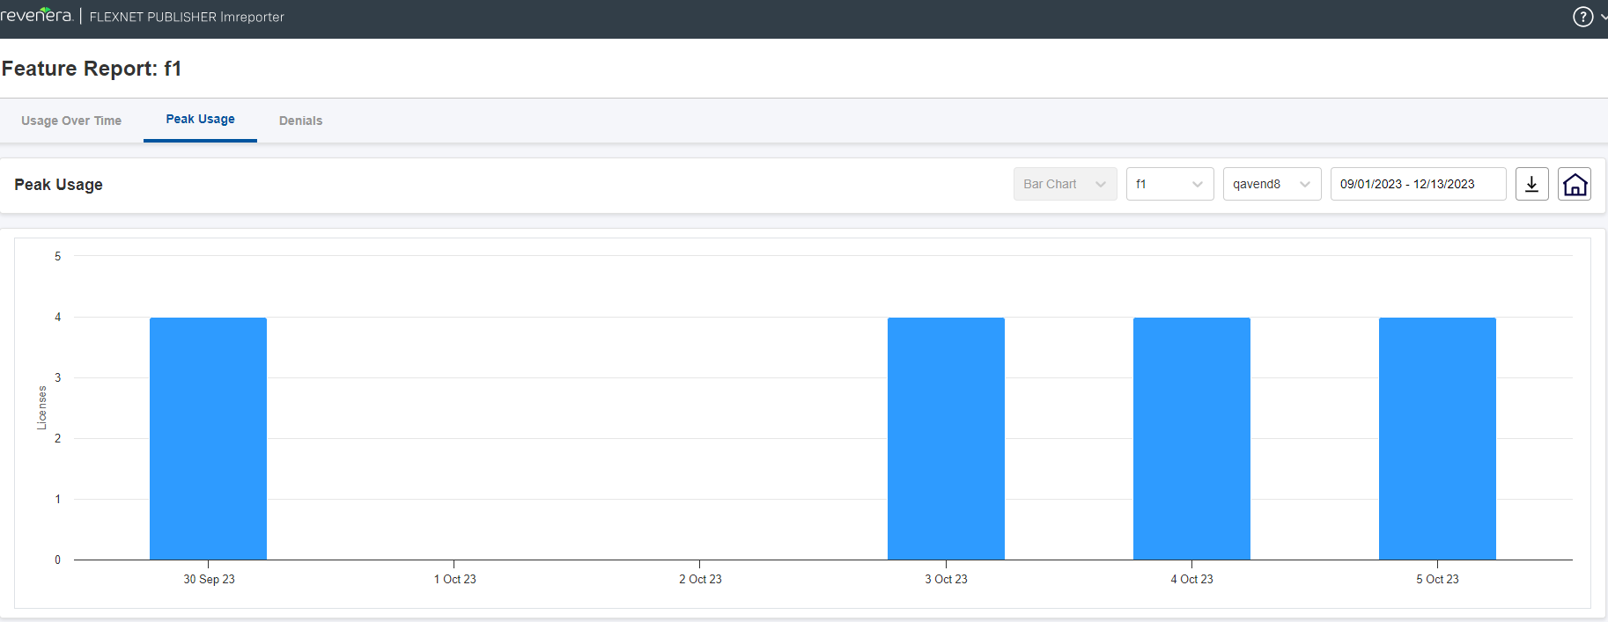
Task: Click the '2 Oct 23' axis label
Action: [700, 579]
